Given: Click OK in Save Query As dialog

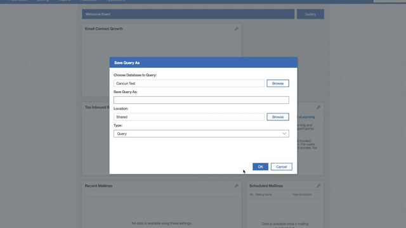Looking at the screenshot, I should [260, 167].
